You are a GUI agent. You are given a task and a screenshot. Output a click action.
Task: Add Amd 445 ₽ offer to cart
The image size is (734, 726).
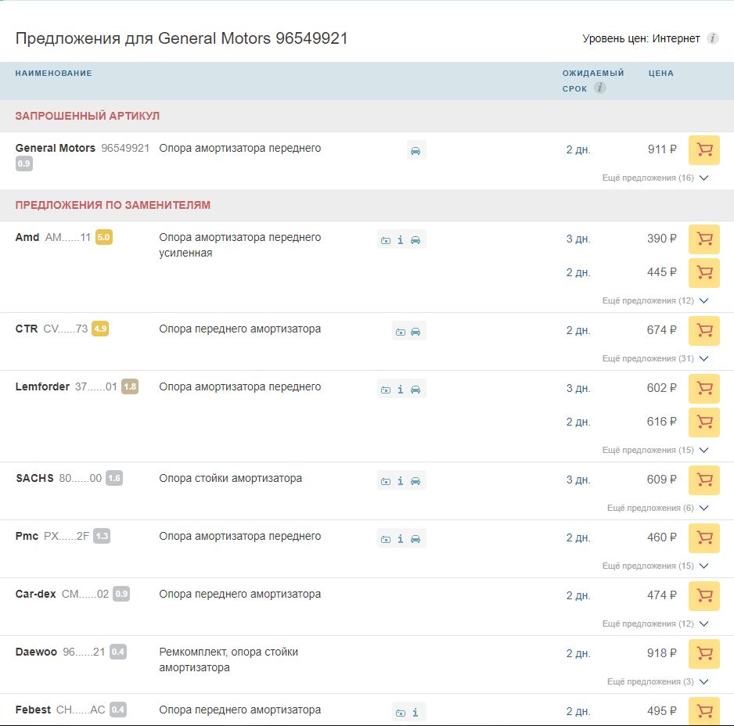coord(703,273)
